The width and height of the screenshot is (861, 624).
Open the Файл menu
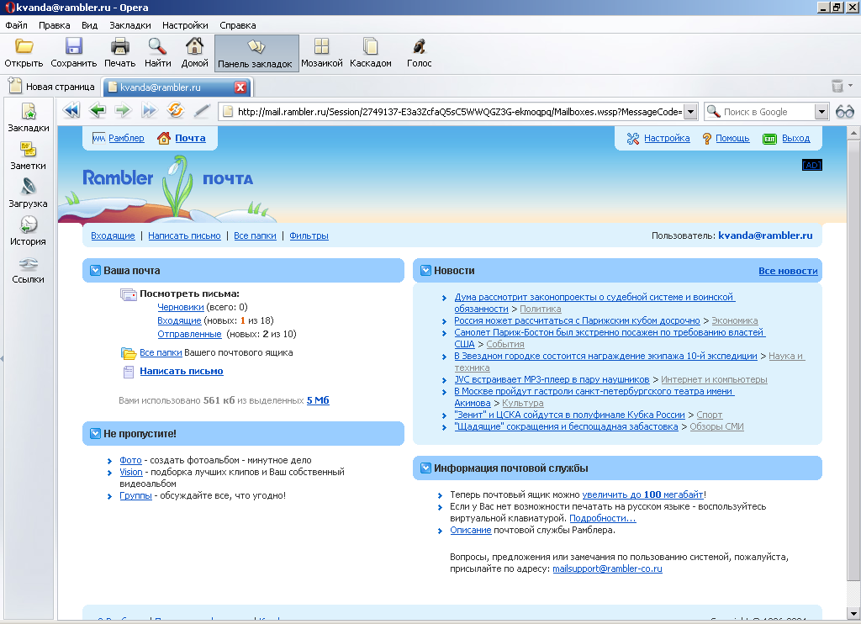tap(17, 25)
